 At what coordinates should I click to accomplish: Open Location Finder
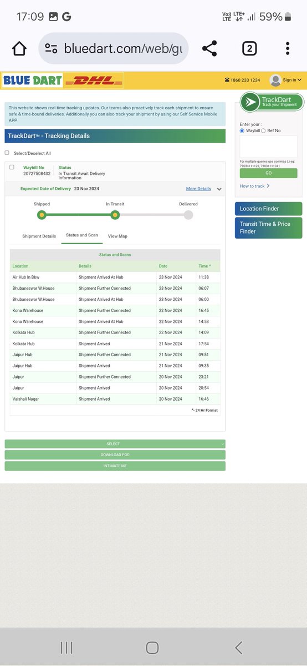point(268,209)
